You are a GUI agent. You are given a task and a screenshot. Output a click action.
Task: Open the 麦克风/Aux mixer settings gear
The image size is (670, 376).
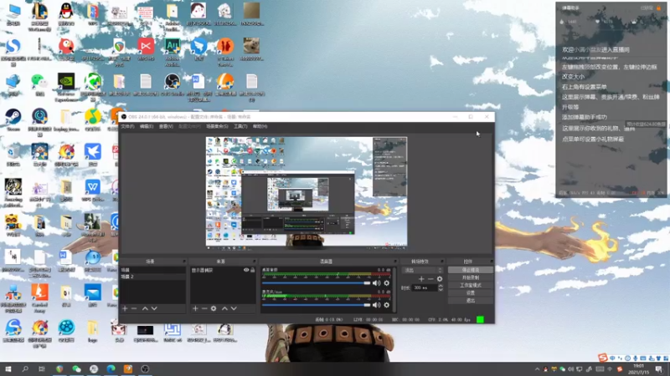tap(387, 305)
